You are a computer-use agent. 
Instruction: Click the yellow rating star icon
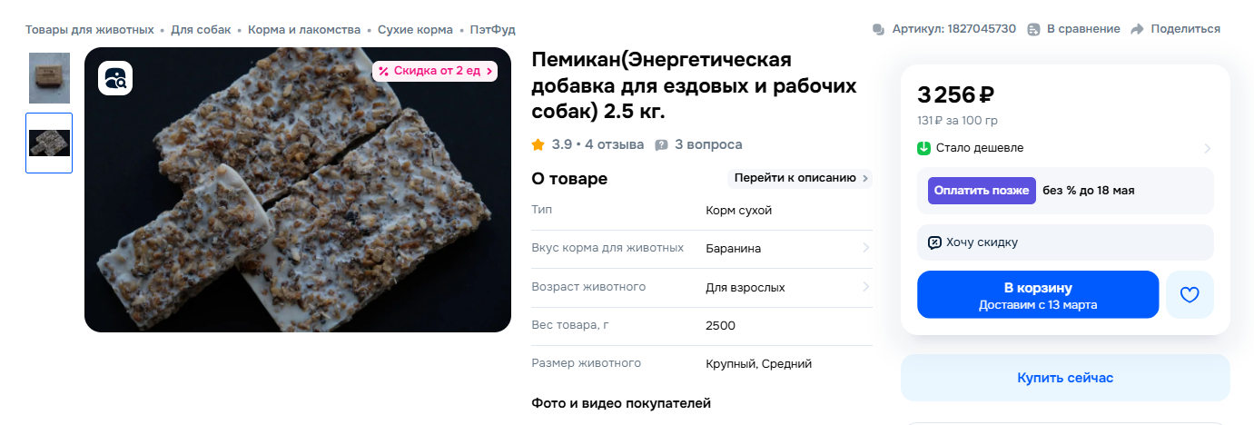pos(538,144)
